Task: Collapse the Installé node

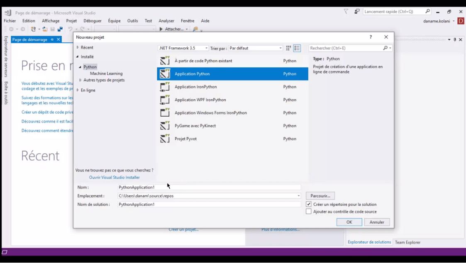Action: (x=78, y=57)
